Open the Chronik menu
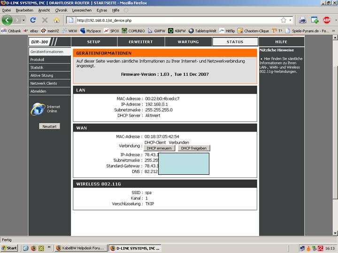Image resolution: width=338 pixels, height=253 pixels. [61, 10]
